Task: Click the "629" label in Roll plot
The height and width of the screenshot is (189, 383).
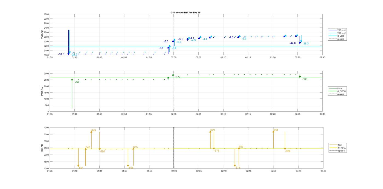Action: (x=213, y=130)
